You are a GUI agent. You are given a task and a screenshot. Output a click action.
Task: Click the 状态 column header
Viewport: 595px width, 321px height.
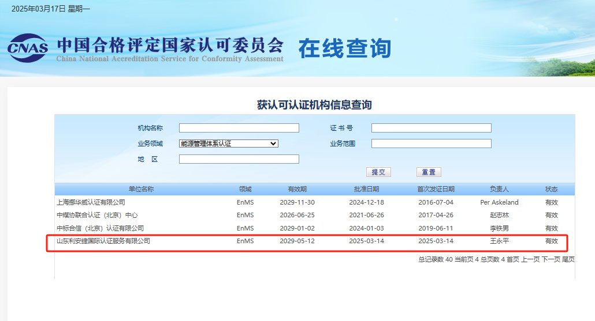(551, 189)
